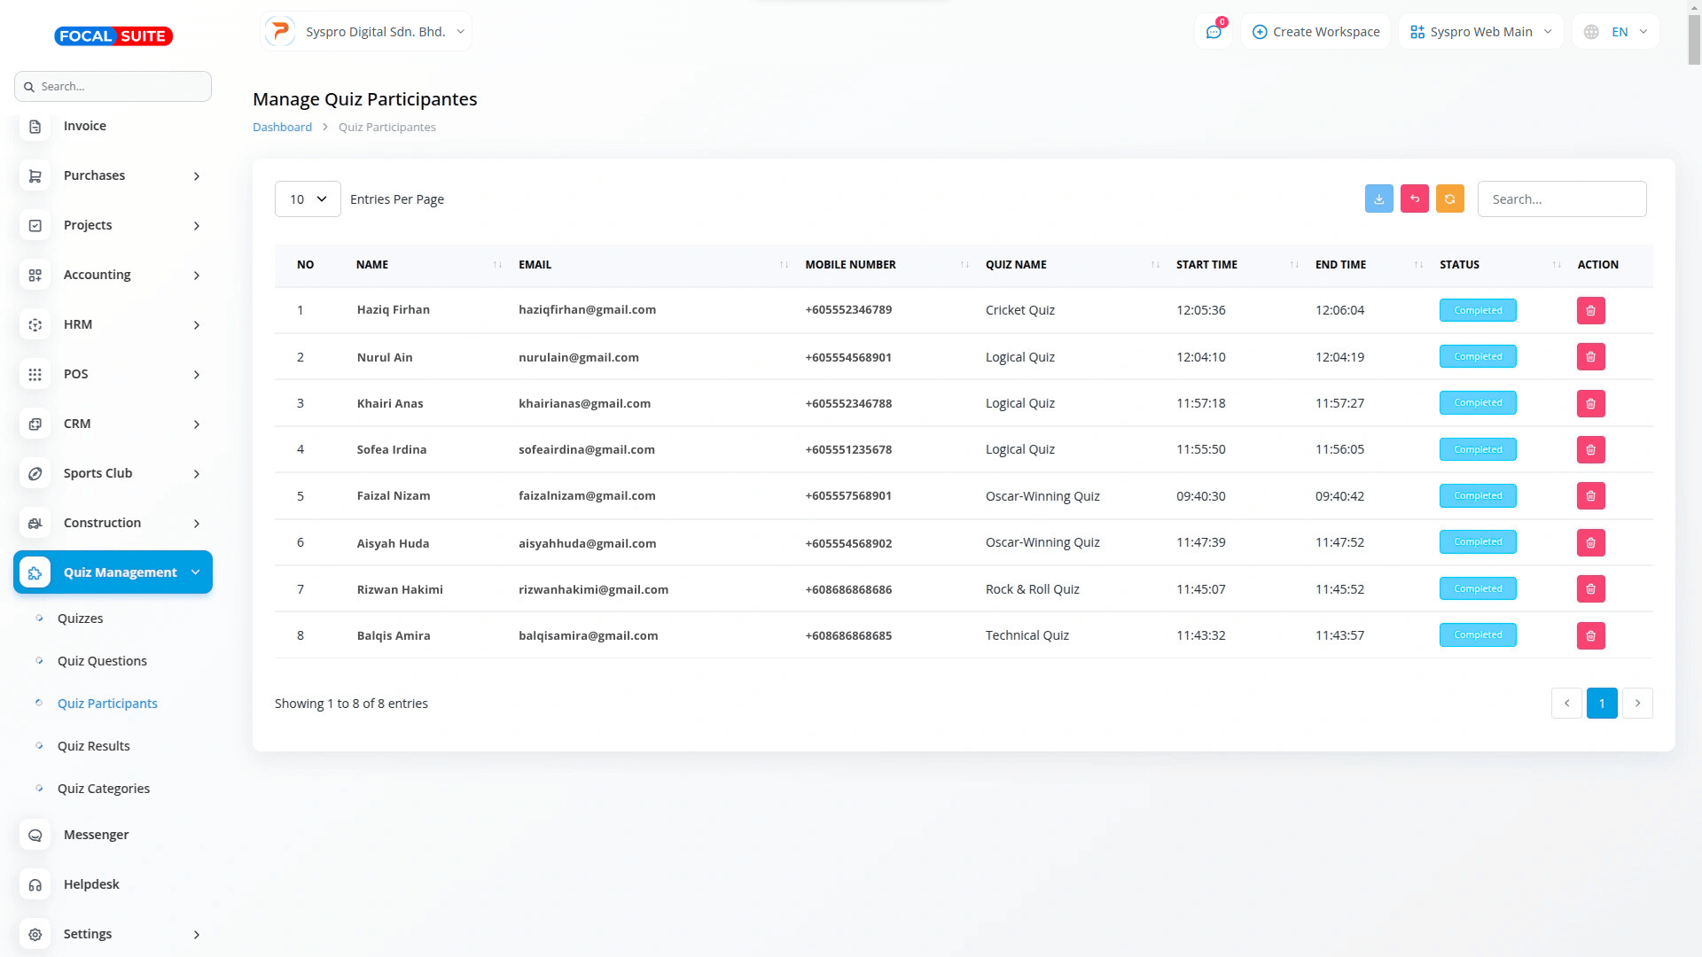Screen dimensions: 1702x957
Task: Click the Helpdesk headset icon
Action: point(35,884)
